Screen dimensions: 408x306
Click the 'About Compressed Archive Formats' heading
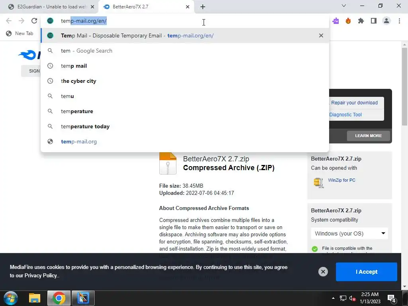pyautogui.click(x=204, y=208)
